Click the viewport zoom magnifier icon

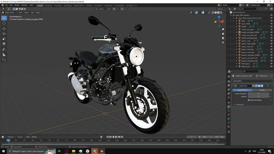coord(223,29)
